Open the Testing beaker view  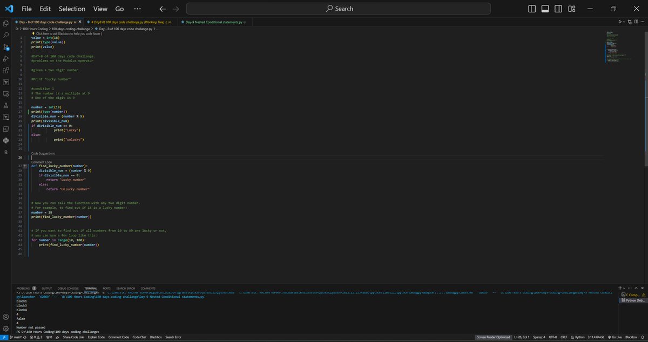click(6, 105)
